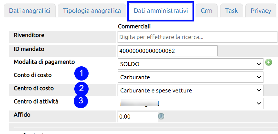Click the blue number 3 marker
The height and width of the screenshot is (134, 278).
(x=81, y=101)
